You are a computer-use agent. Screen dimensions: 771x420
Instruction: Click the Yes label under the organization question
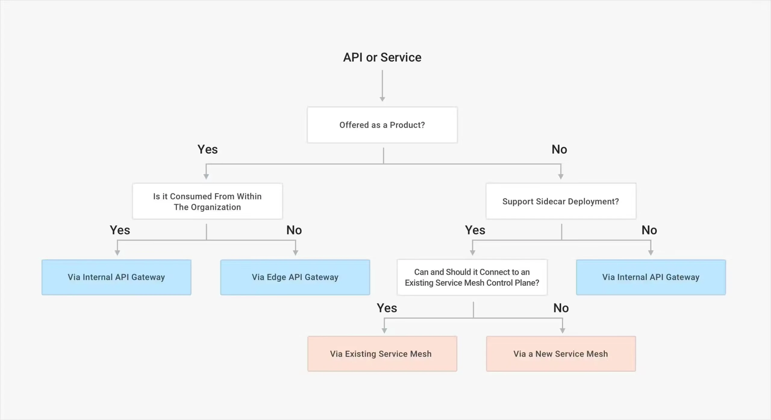pos(120,230)
